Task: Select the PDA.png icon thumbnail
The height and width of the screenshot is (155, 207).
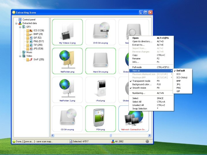Action: [x=100, y=116]
